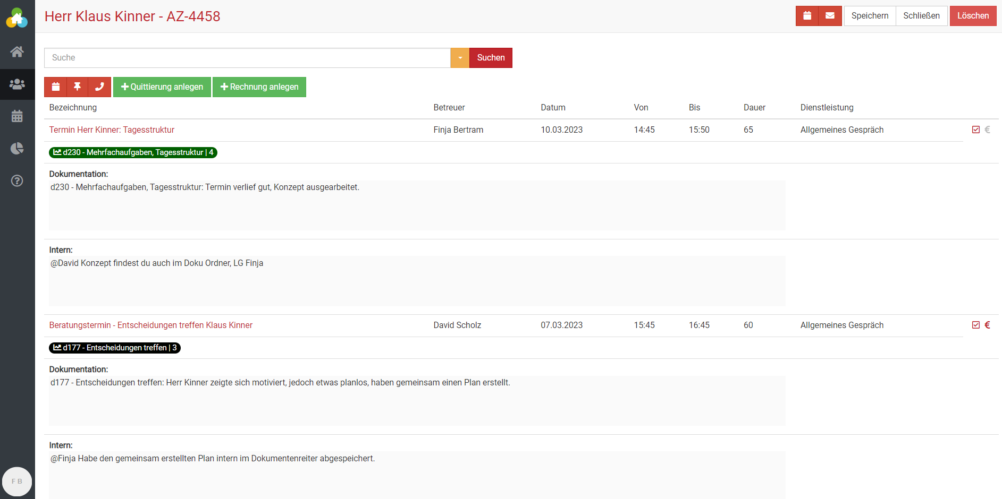Toggle checkbox on Tagesstruktur appointment row

[976, 130]
